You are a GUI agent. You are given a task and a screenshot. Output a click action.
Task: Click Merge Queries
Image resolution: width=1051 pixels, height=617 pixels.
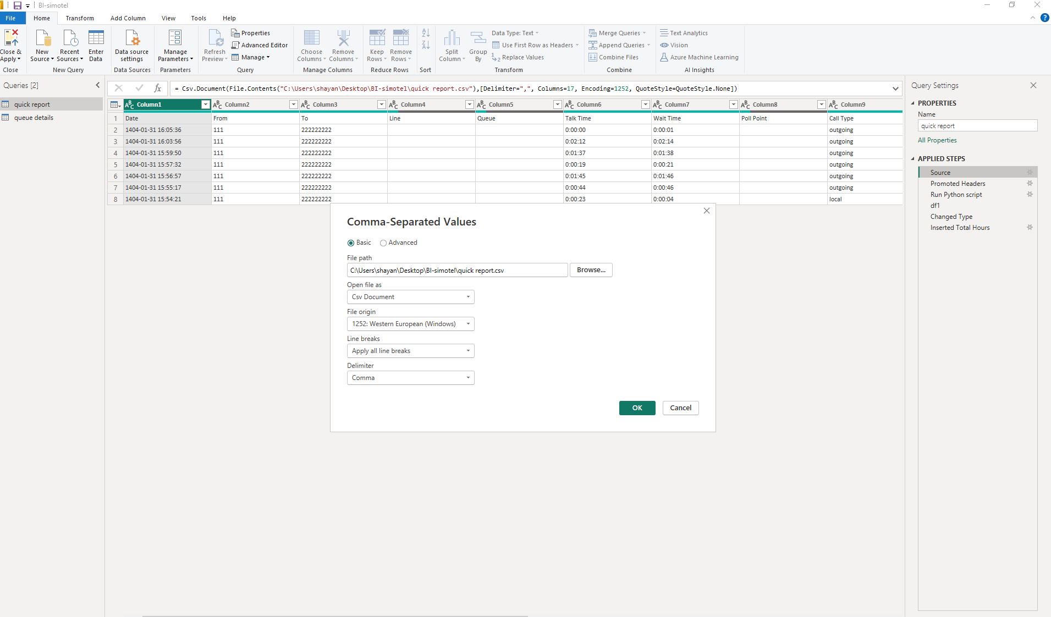(617, 33)
